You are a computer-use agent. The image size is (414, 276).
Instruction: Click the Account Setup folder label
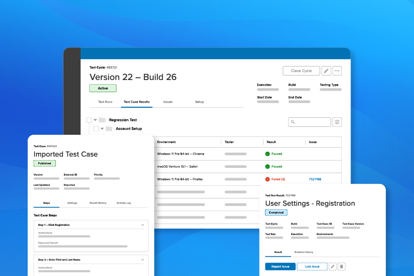coord(129,129)
